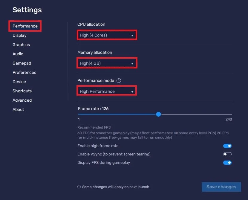View the Shortcuts settings section

(22, 91)
